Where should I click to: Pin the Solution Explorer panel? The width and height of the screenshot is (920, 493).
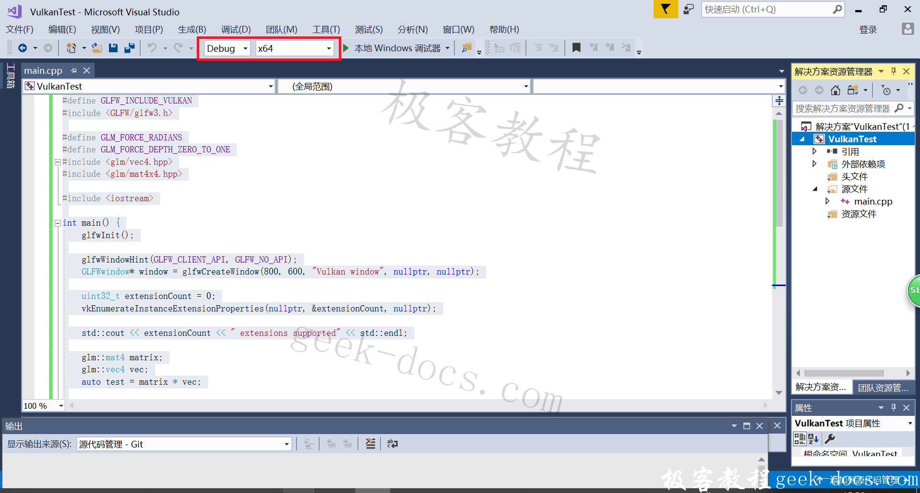click(x=894, y=71)
